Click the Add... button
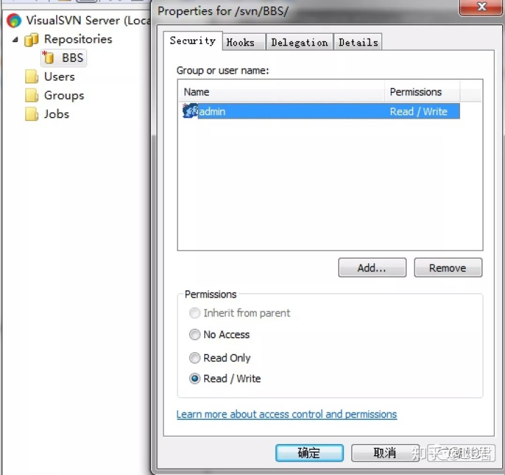The height and width of the screenshot is (475, 505). point(372,267)
